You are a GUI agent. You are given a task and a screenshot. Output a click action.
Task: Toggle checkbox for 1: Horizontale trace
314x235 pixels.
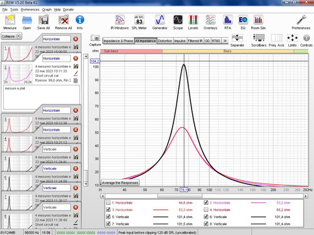(x=108, y=202)
